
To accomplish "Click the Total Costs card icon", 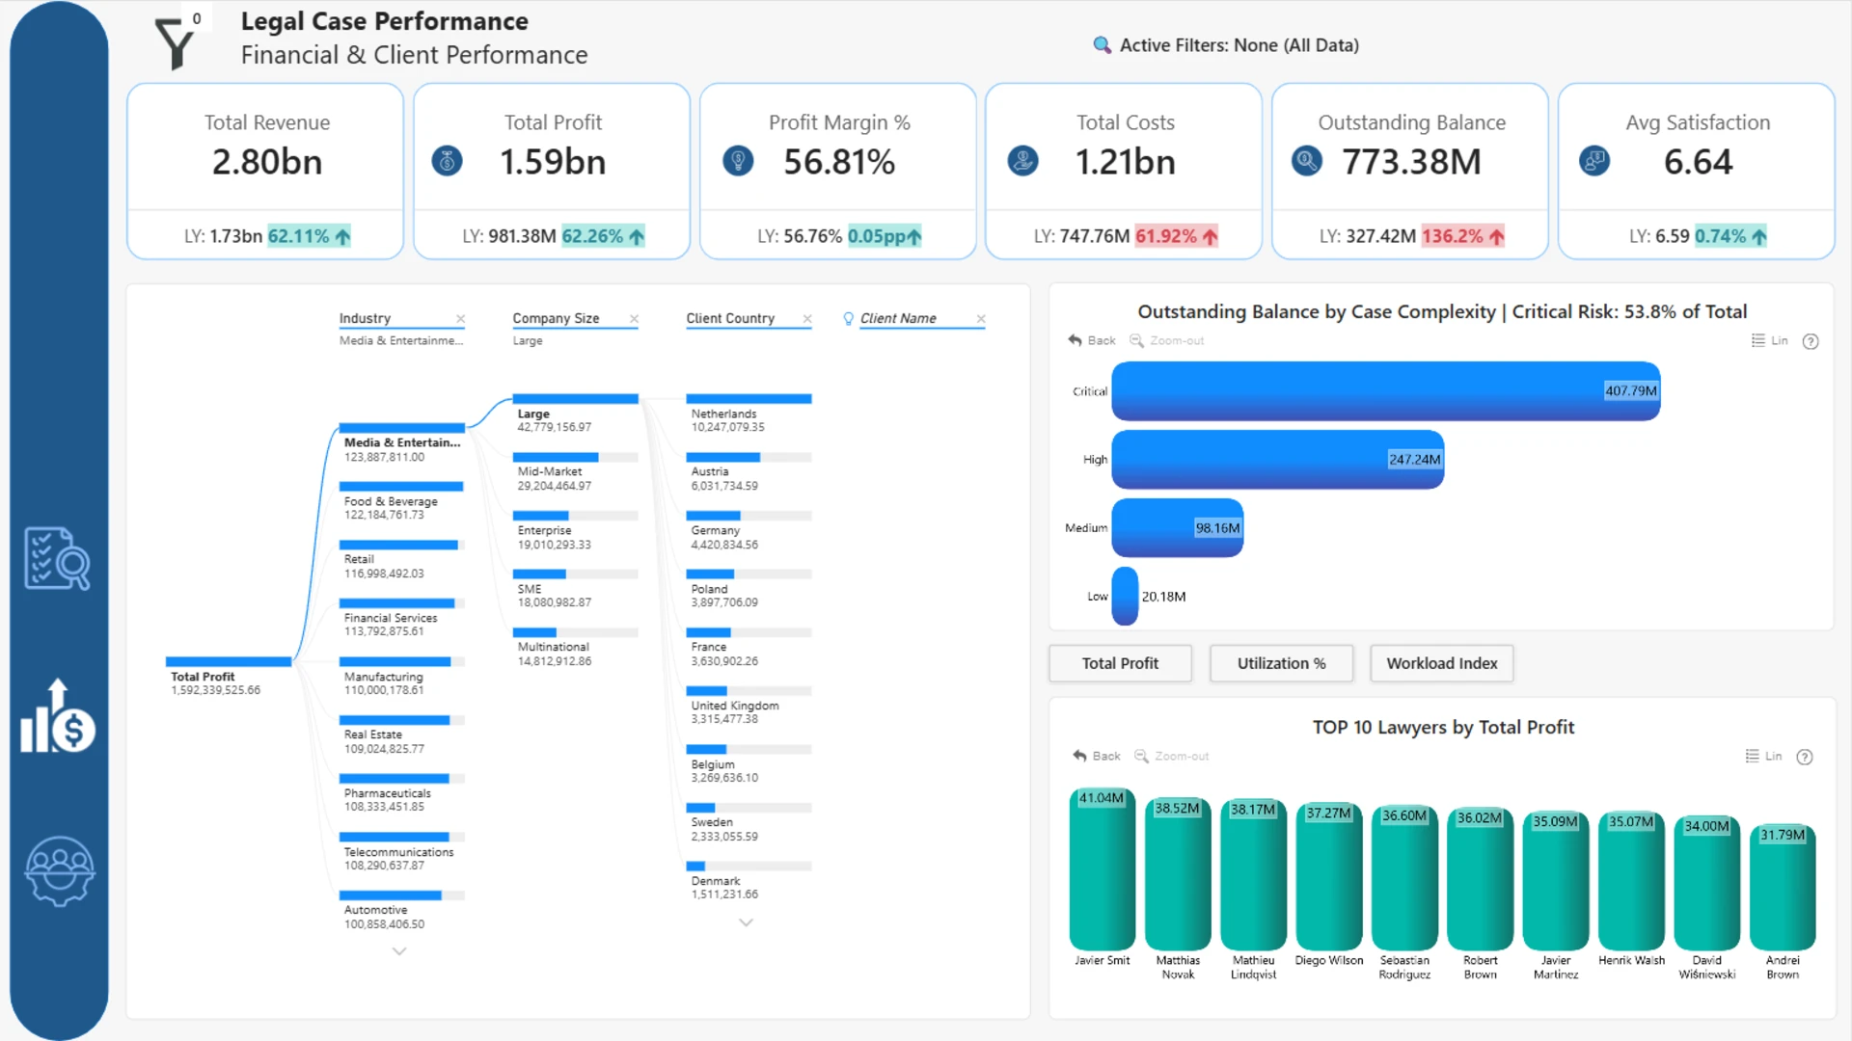I will [x=1022, y=161].
